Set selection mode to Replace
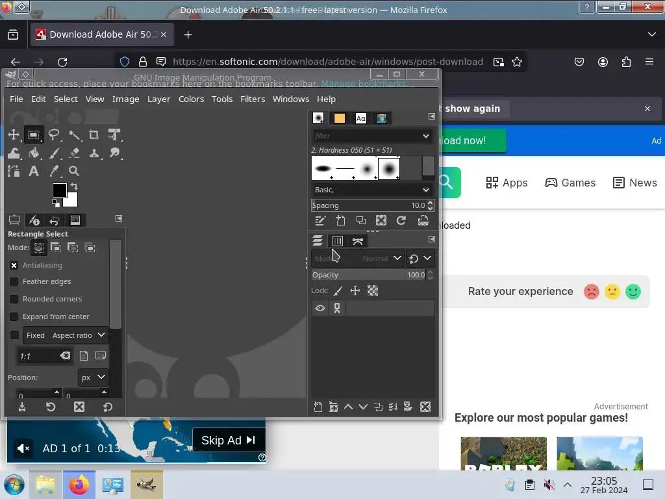Viewport: 665px width, 499px height. [x=38, y=248]
